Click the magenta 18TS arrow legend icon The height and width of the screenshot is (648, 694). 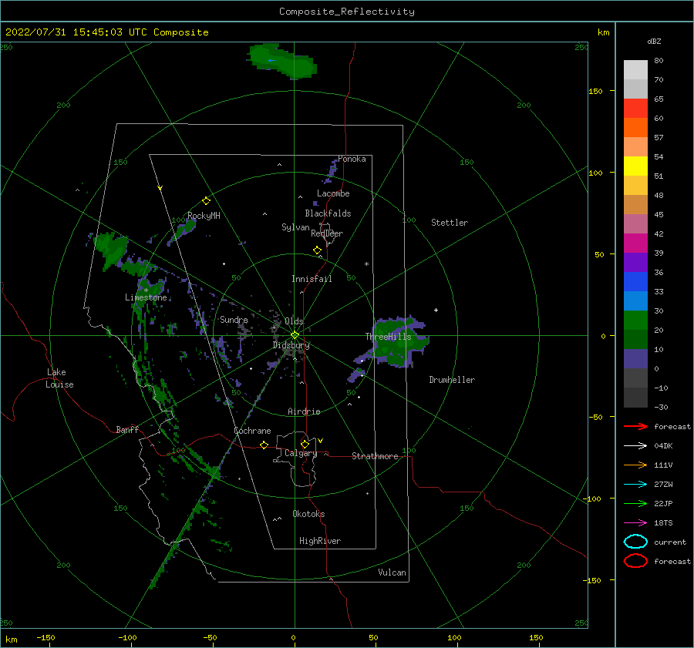635,523
